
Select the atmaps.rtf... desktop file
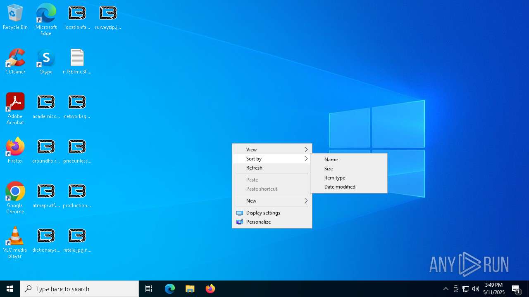(x=46, y=196)
